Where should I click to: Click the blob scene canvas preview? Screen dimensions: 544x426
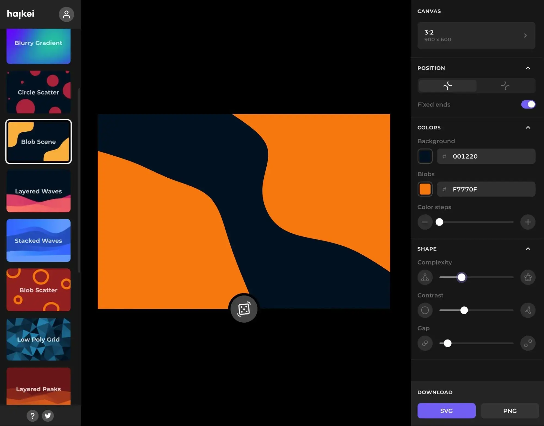pos(244,211)
